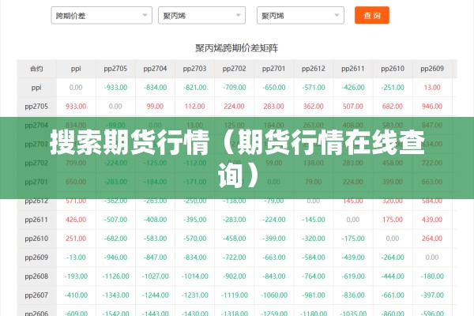Viewport: 474px width, 316px height.
Task: Click 933.00 in the pp2705 row
Action: (x=76, y=107)
